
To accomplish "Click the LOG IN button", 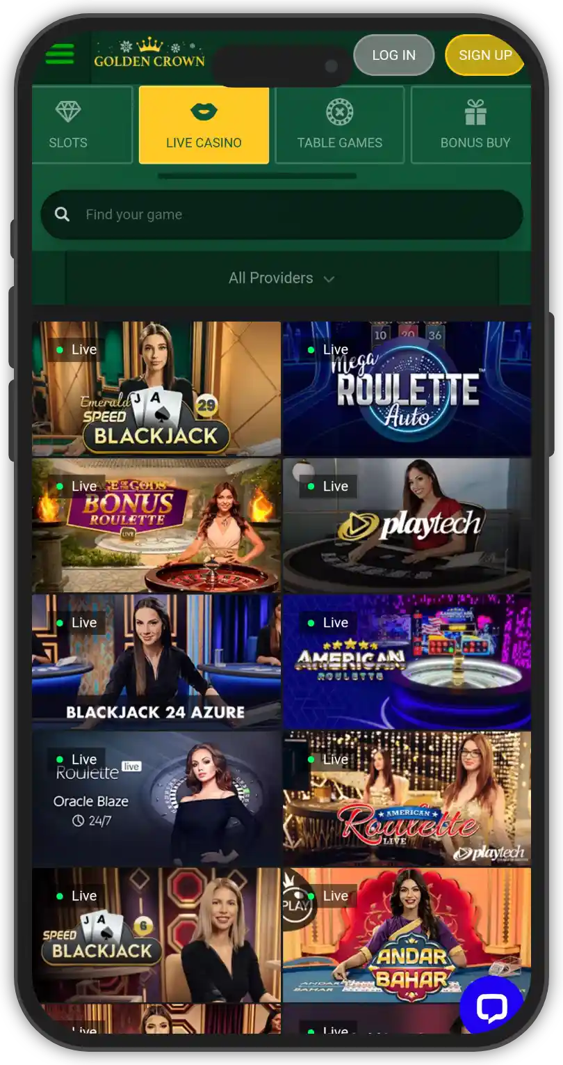I will 394,55.
